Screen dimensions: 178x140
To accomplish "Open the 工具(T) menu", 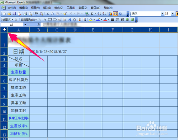I will pyautogui.click(x=71, y=8).
